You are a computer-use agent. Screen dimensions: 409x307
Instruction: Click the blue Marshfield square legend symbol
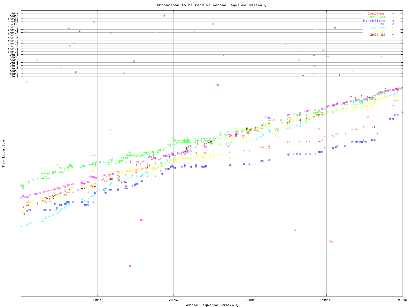(393, 21)
